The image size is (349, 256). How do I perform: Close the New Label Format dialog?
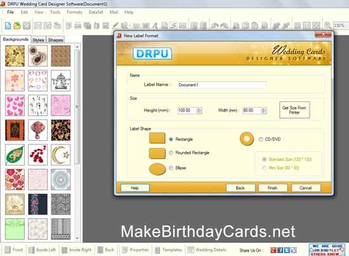point(323,34)
